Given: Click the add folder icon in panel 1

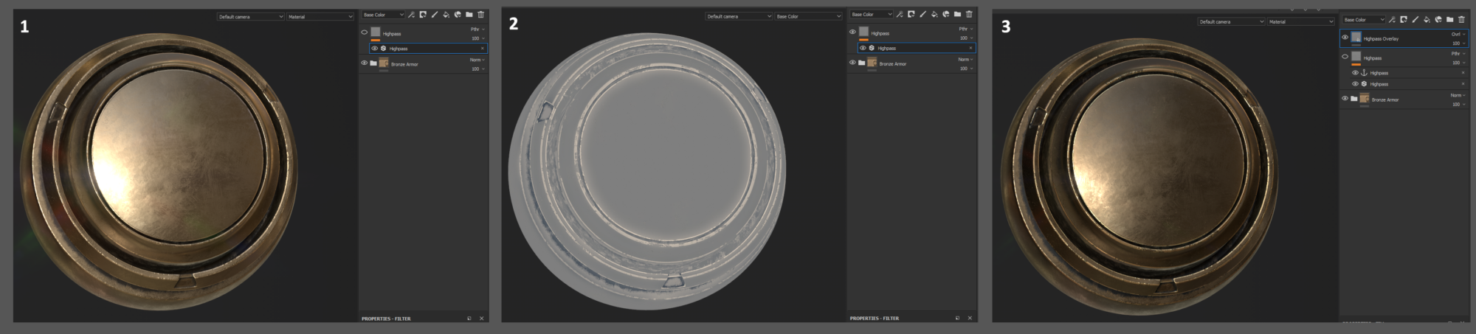Looking at the screenshot, I should (x=469, y=15).
